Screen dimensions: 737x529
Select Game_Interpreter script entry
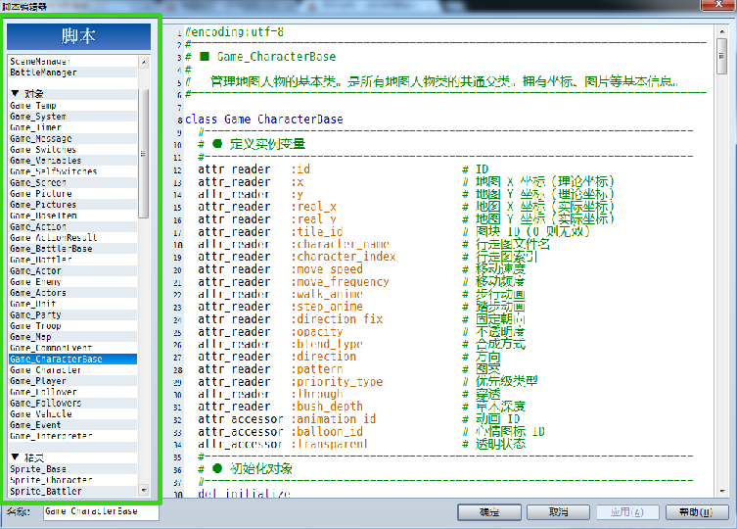pyautogui.click(x=72, y=436)
